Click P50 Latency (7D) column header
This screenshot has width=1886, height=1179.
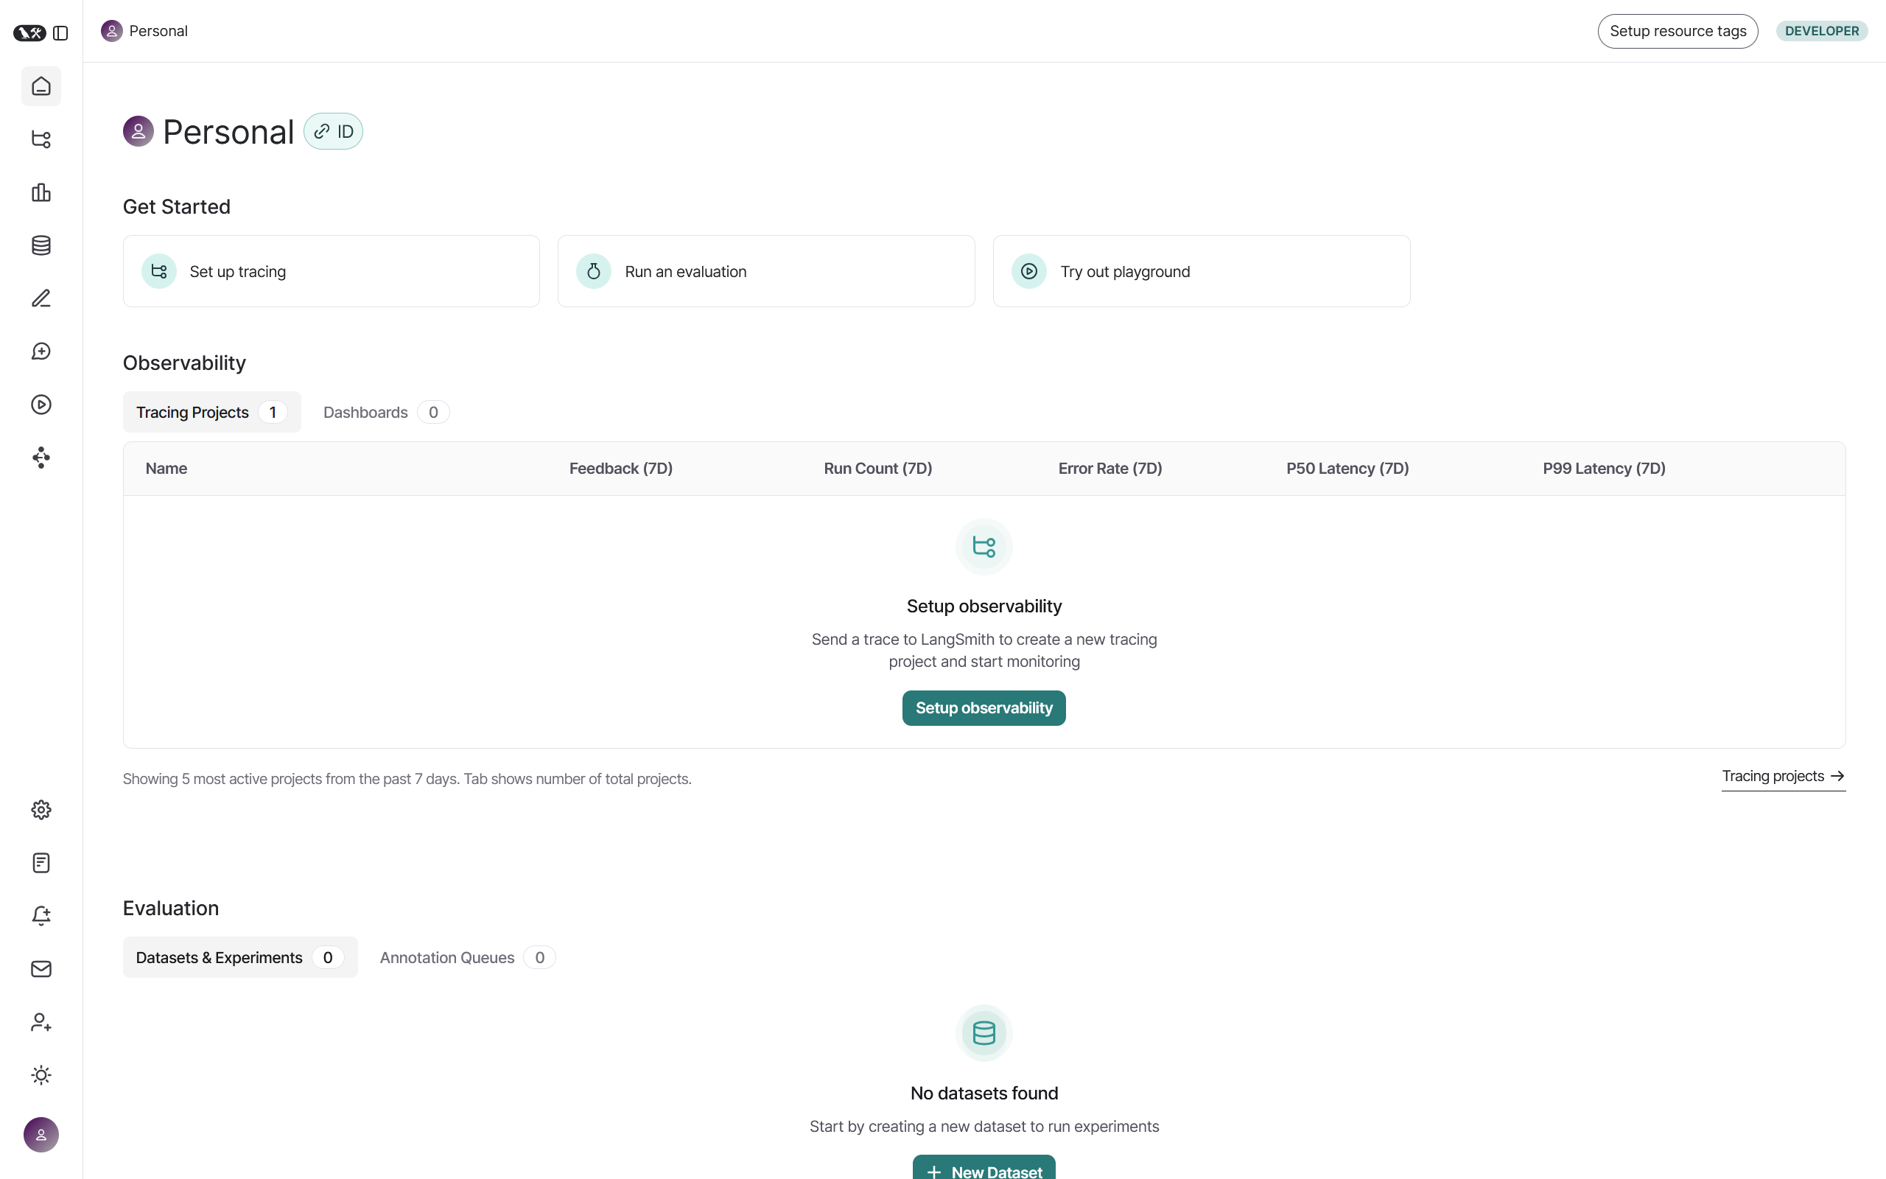[x=1347, y=469]
